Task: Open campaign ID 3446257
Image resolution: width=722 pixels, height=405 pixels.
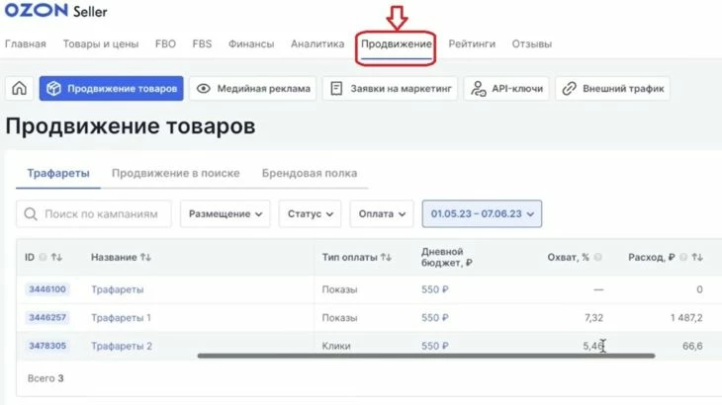Action: click(x=47, y=317)
